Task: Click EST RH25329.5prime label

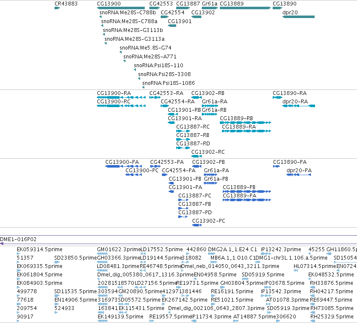Action: (332, 317)
